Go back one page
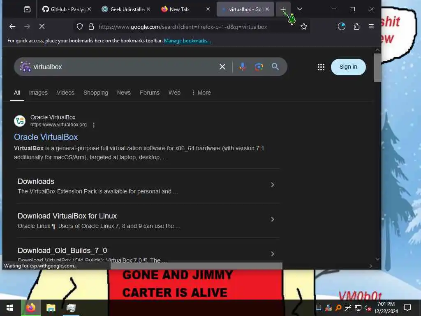The height and width of the screenshot is (316, 421). (12, 26)
